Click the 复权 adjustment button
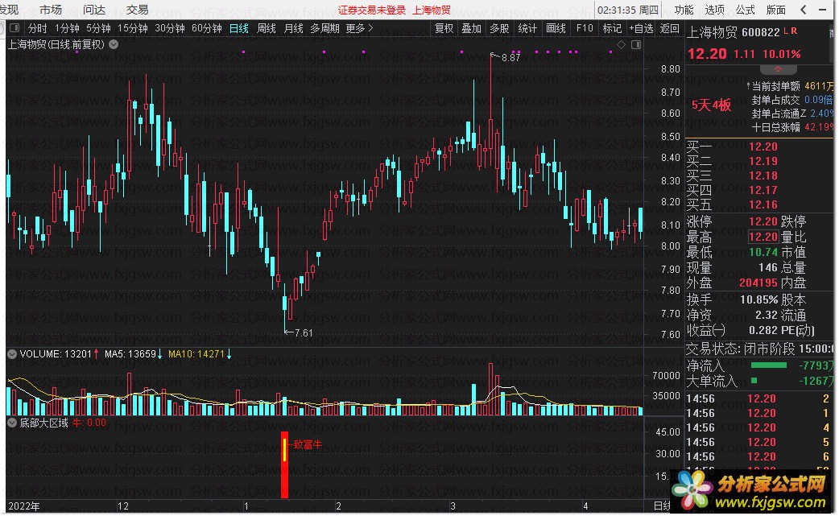This screenshot has width=839, height=516. pos(444,28)
